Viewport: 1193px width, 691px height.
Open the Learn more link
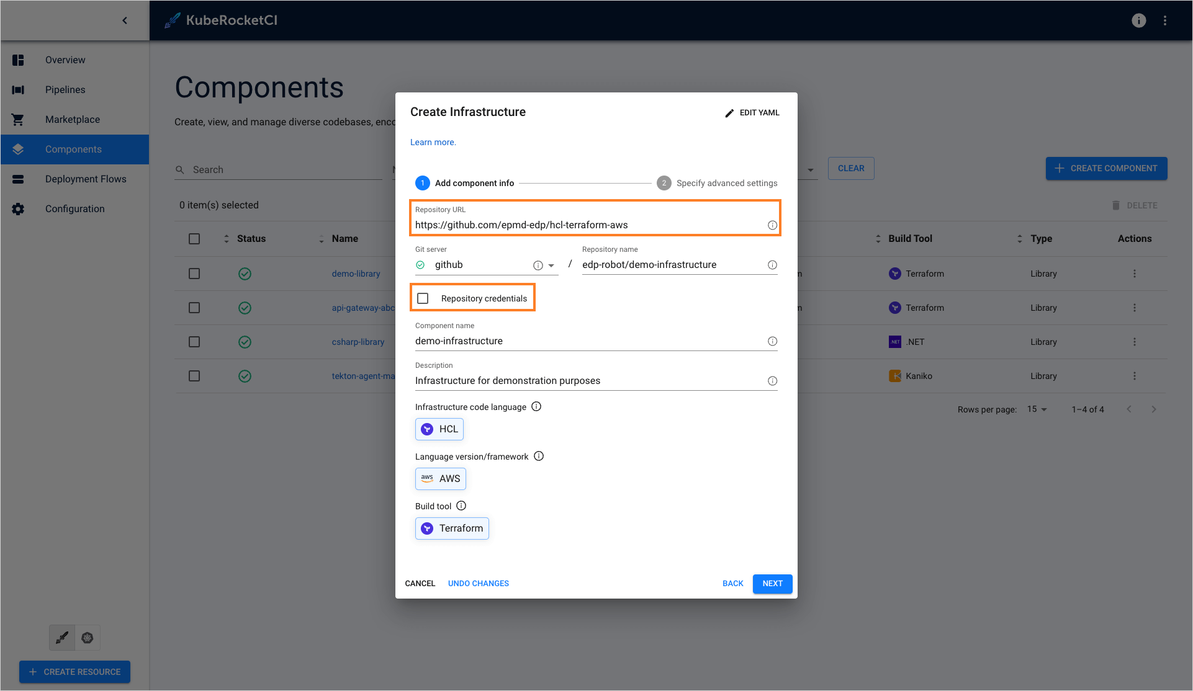[433, 142]
